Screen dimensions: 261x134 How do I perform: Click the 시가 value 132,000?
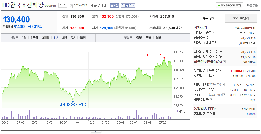point(77,28)
